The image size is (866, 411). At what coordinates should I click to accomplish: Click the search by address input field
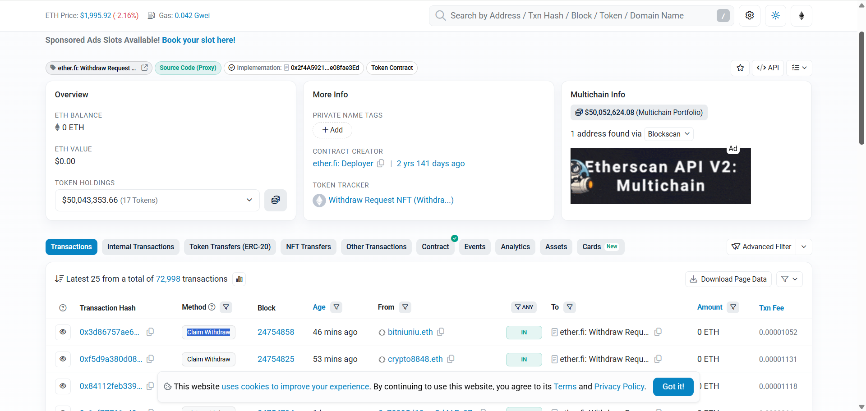point(564,15)
